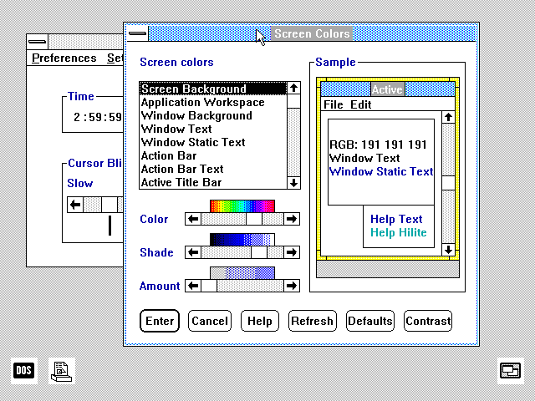Open Edit menu in Sample window
Screen dimensions: 535x401
pos(360,104)
